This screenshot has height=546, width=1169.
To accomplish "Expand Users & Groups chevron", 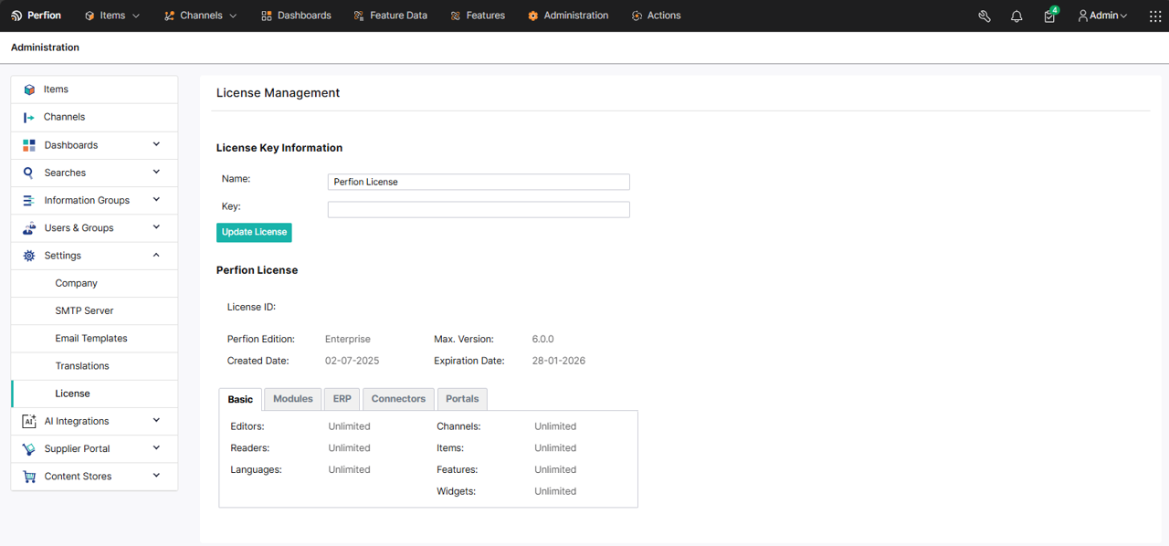I will click(156, 226).
